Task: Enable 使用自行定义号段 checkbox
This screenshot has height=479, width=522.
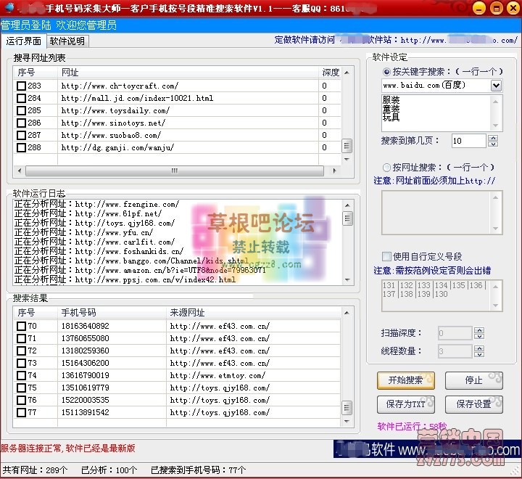Action: (386, 256)
